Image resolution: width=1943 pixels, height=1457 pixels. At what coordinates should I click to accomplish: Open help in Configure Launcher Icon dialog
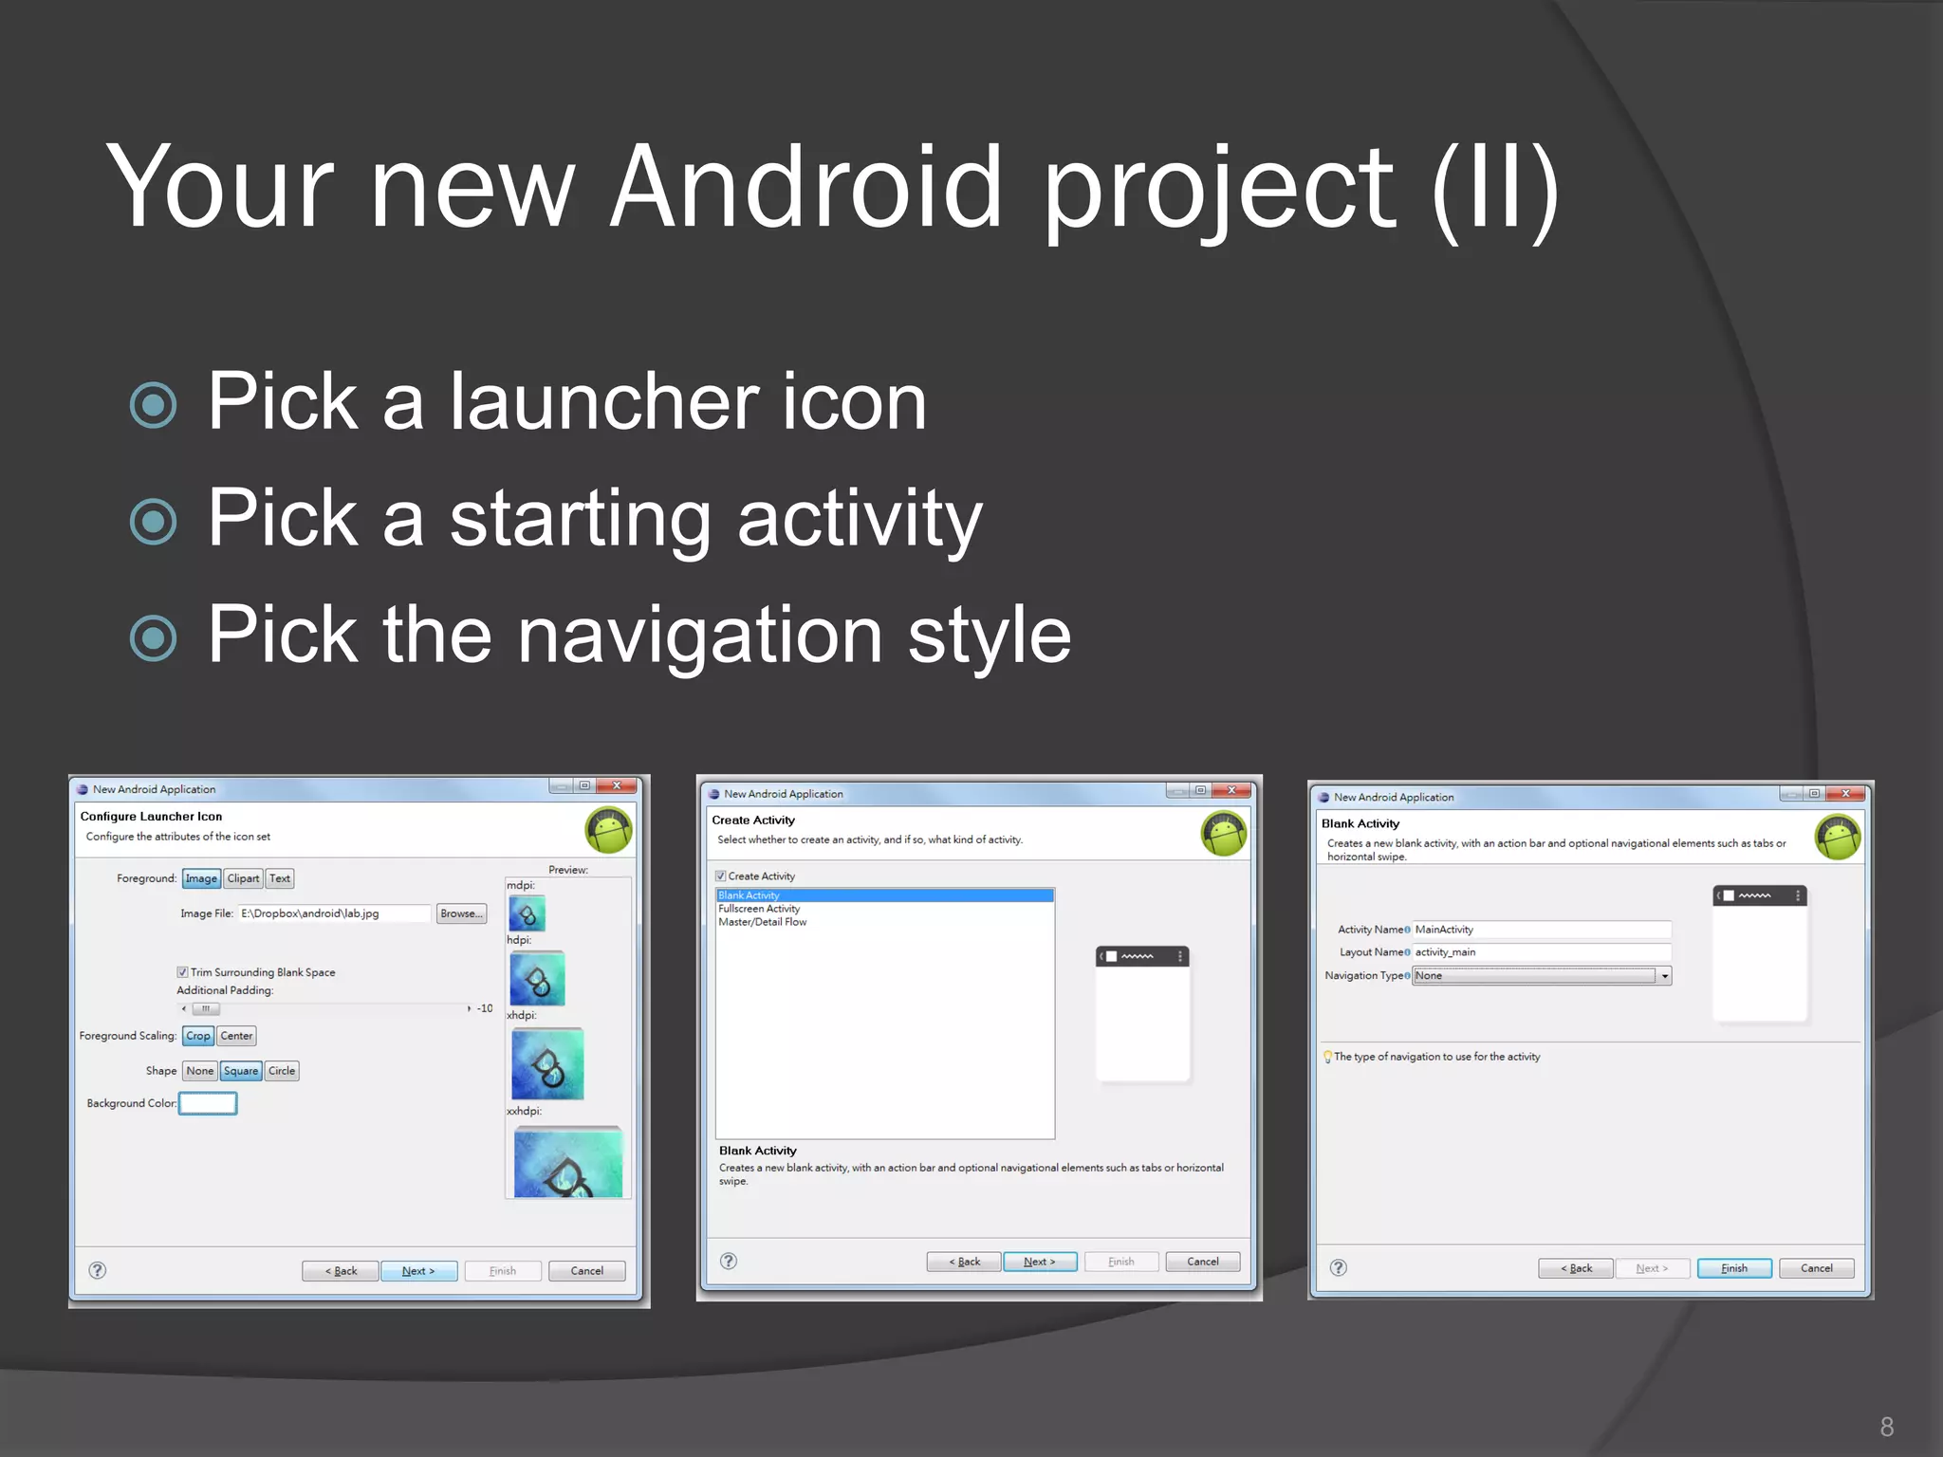coord(97,1270)
